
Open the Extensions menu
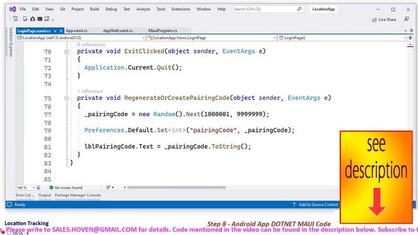[181, 9]
